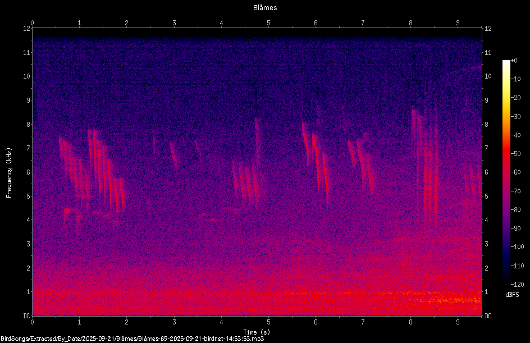Click the file path text at the bottom

[132, 339]
